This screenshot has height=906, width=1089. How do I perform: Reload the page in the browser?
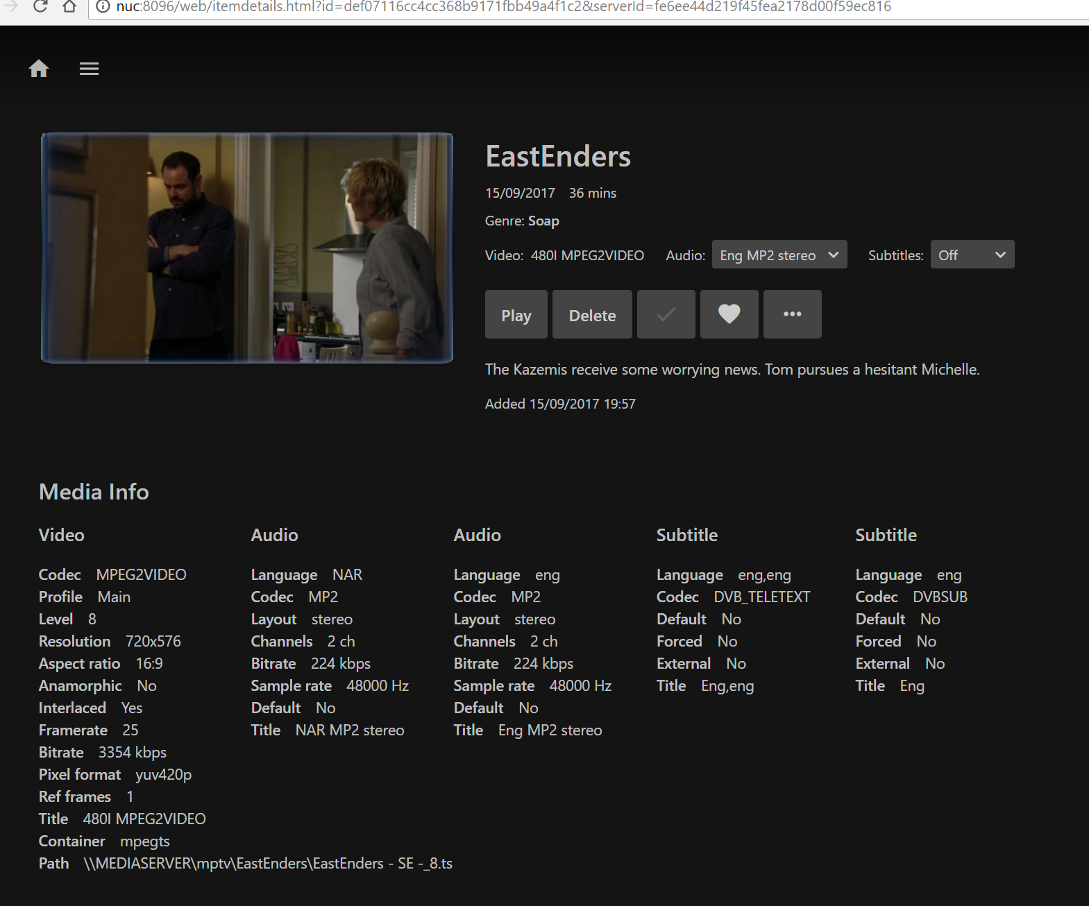click(40, 7)
